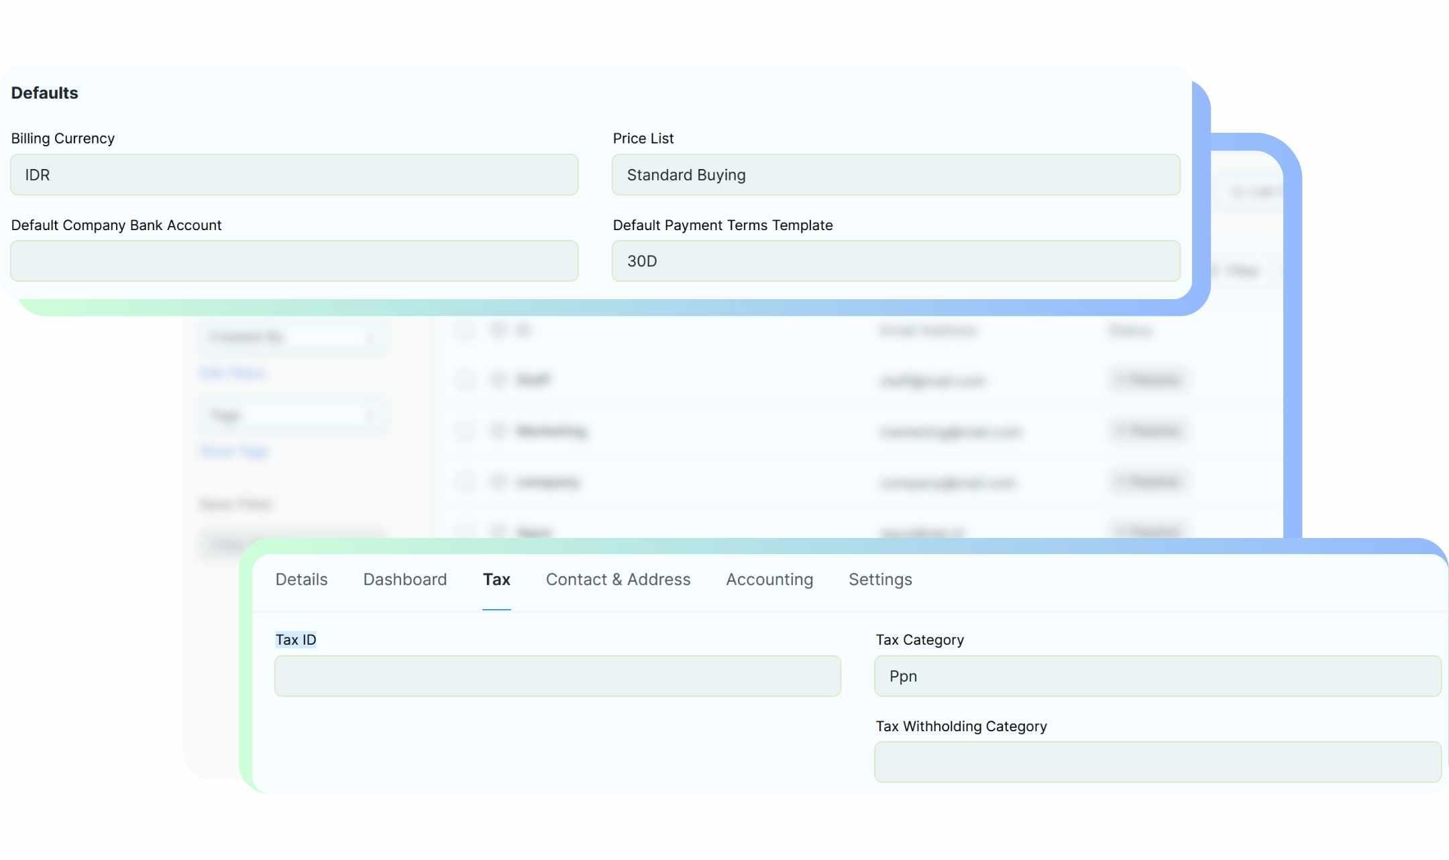The height and width of the screenshot is (860, 1449).
Task: Select the Contact & Address tab
Action: coord(618,580)
